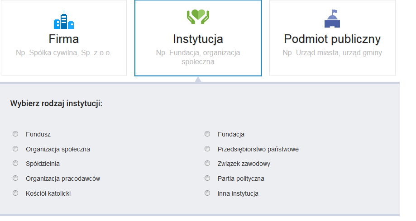Click the purple government building icon
The height and width of the screenshot is (221, 416).
coord(332,19)
